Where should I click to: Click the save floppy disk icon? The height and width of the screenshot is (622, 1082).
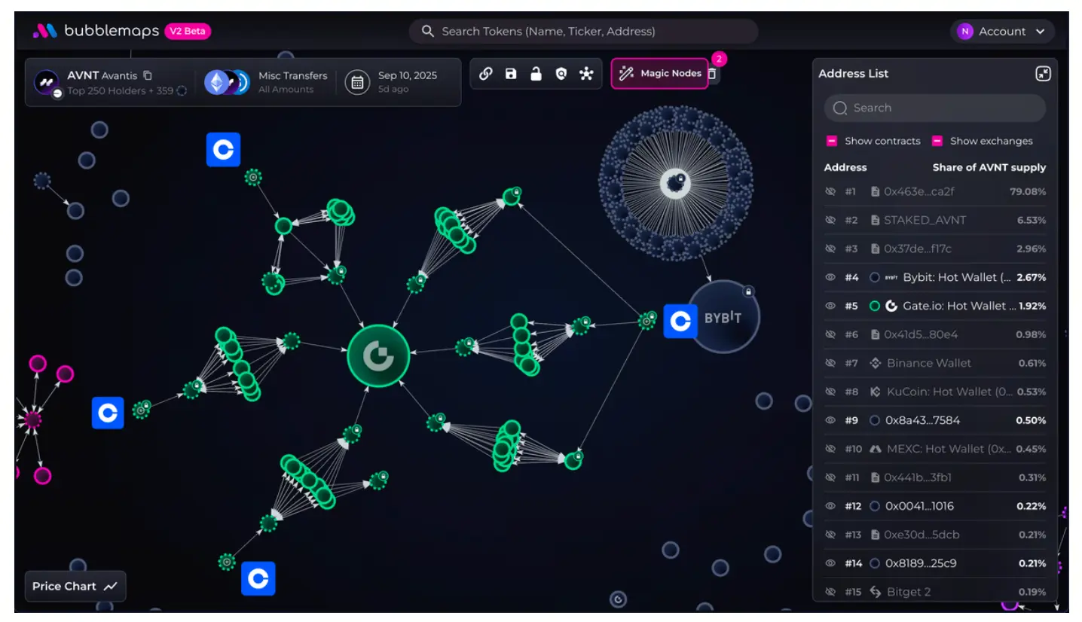click(511, 73)
